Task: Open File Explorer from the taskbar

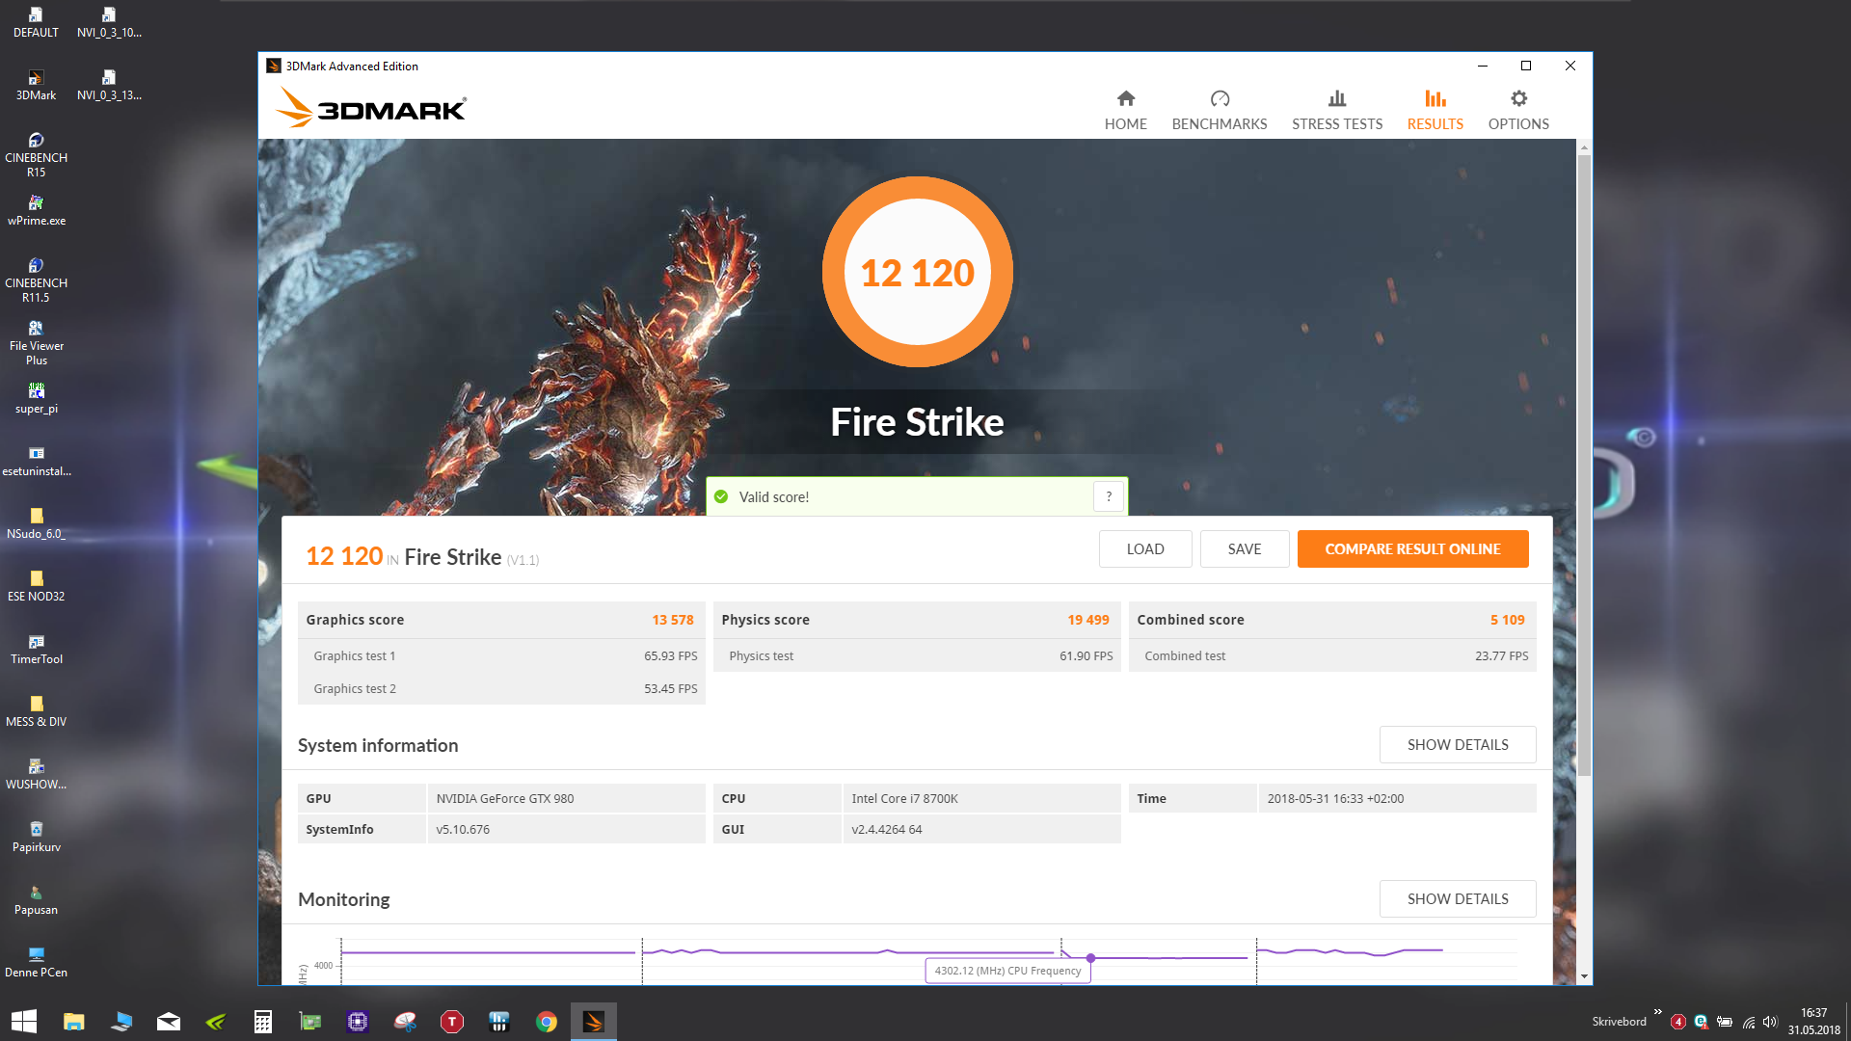Action: point(73,1022)
